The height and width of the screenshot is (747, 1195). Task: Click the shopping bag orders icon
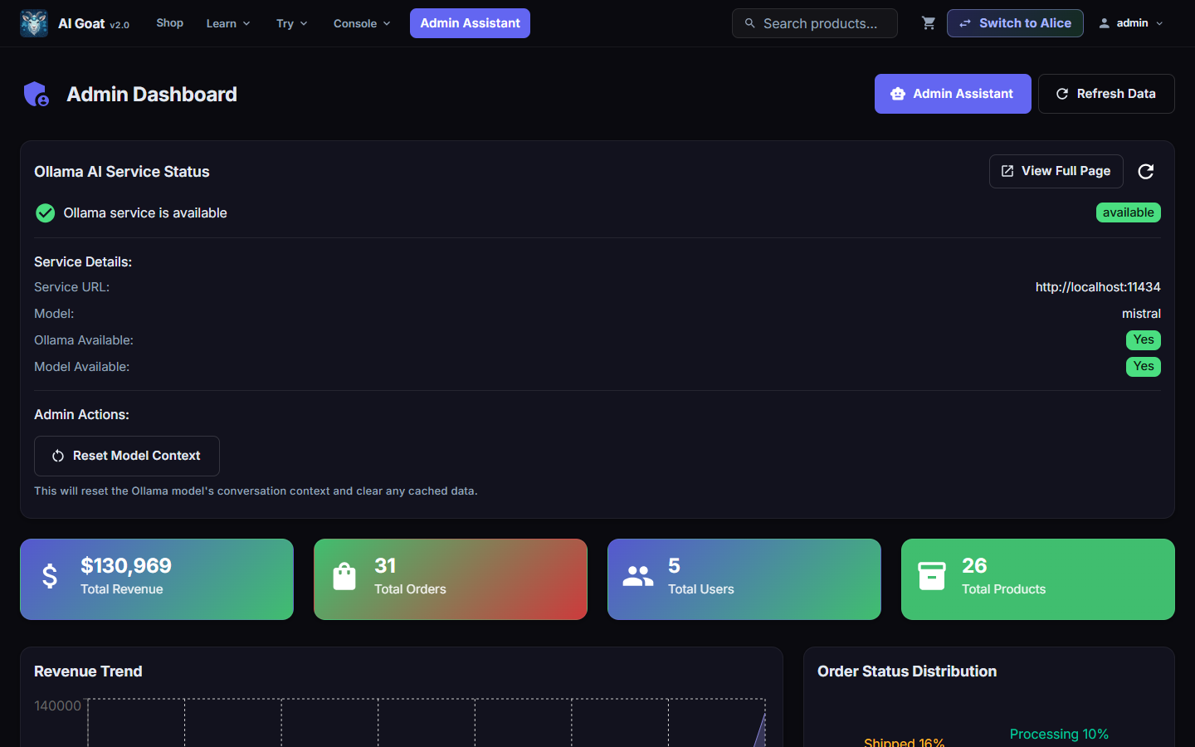[x=344, y=576]
